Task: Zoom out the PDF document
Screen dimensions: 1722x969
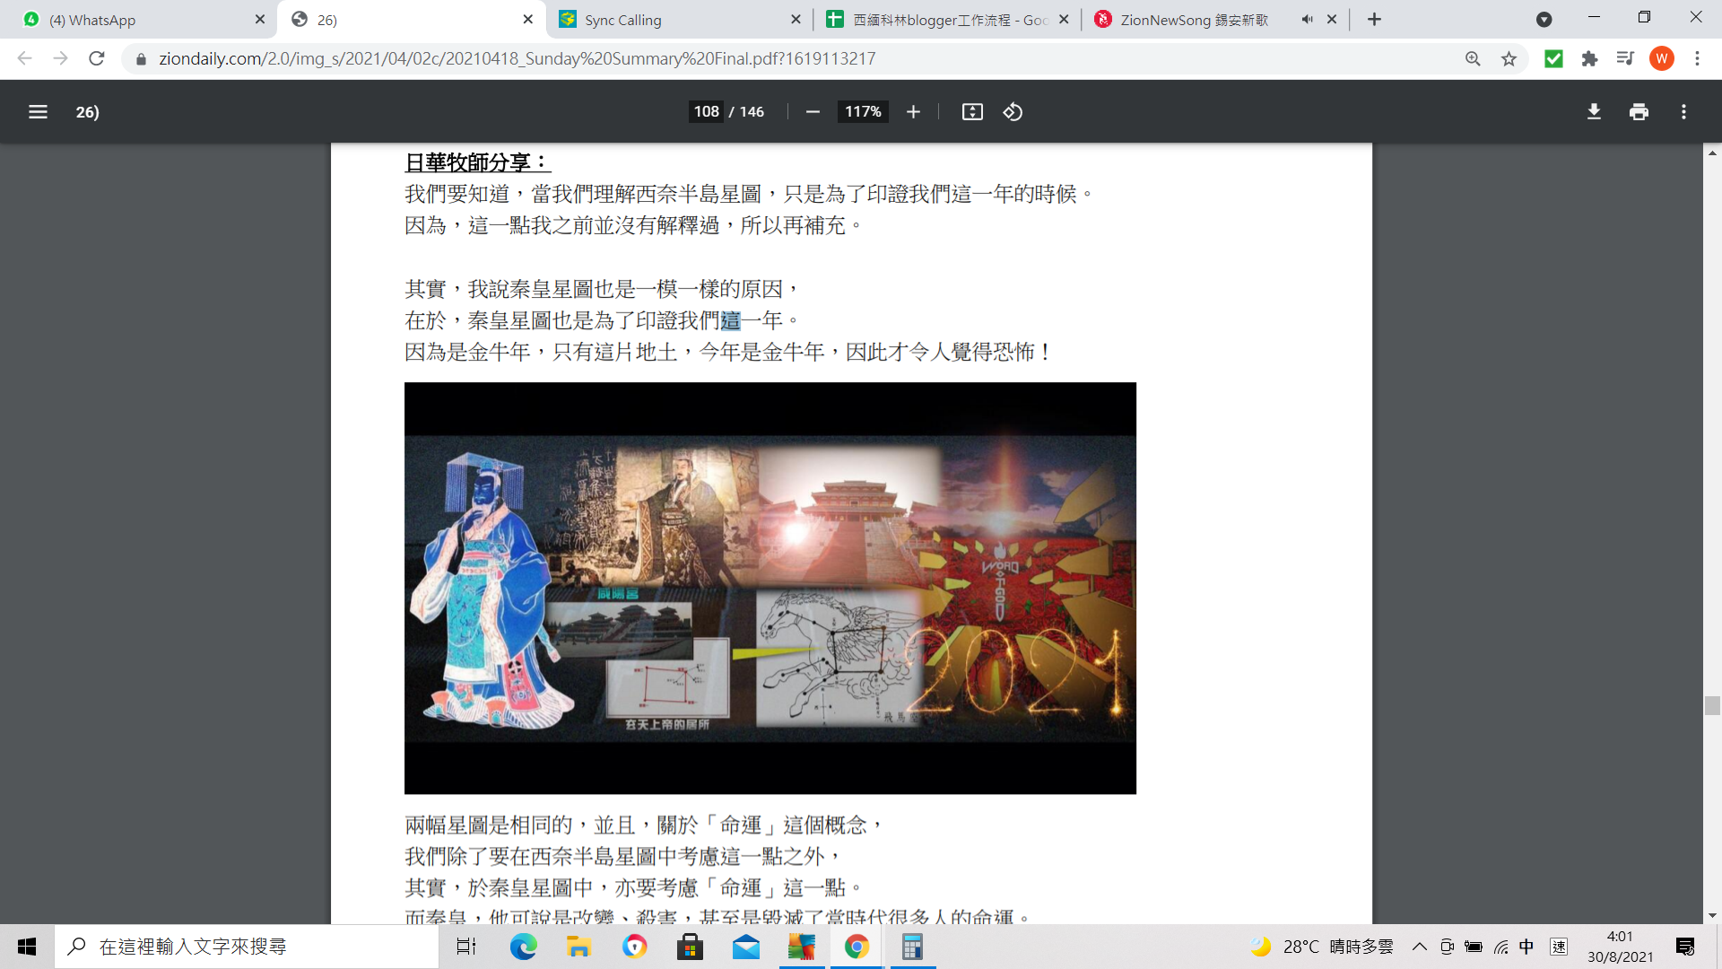Action: pos(813,112)
